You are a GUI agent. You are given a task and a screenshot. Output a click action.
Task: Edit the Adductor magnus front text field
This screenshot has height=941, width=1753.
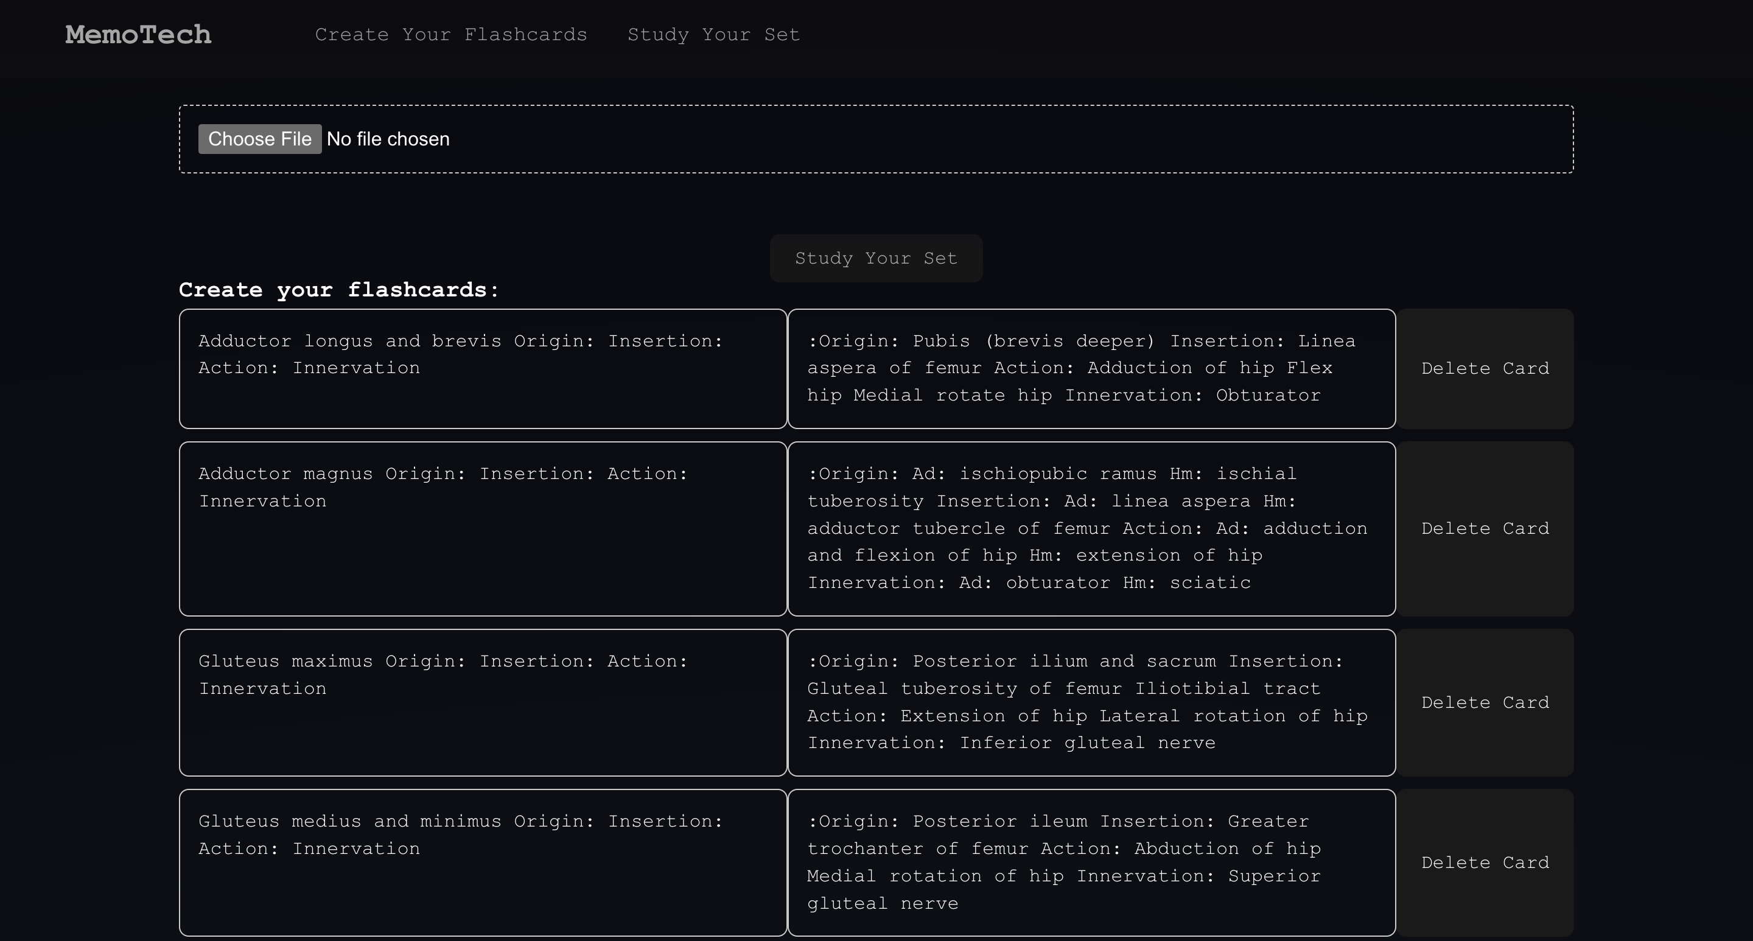(x=483, y=529)
